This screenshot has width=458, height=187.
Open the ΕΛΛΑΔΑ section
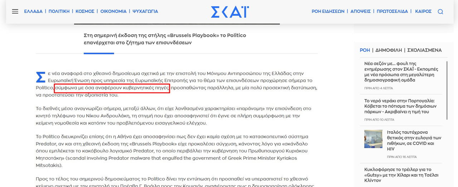coord(33,11)
